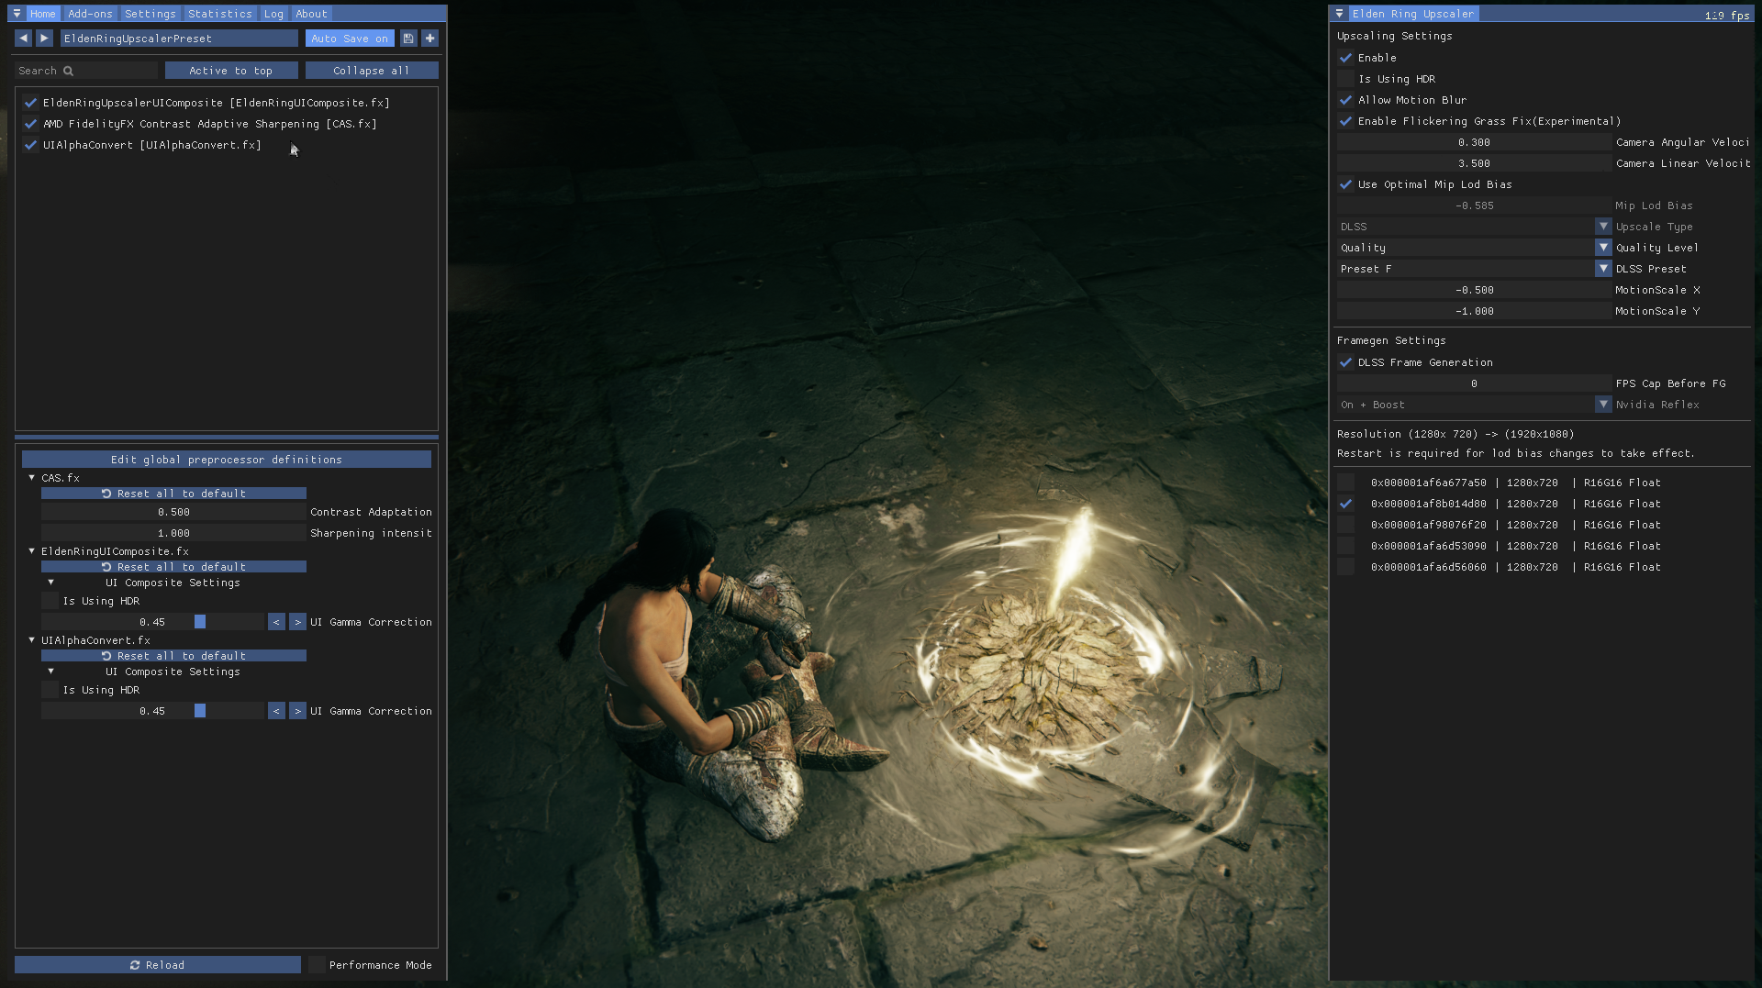This screenshot has width=1762, height=988.
Task: Reload the effects with the Reload button
Action: pos(158,965)
